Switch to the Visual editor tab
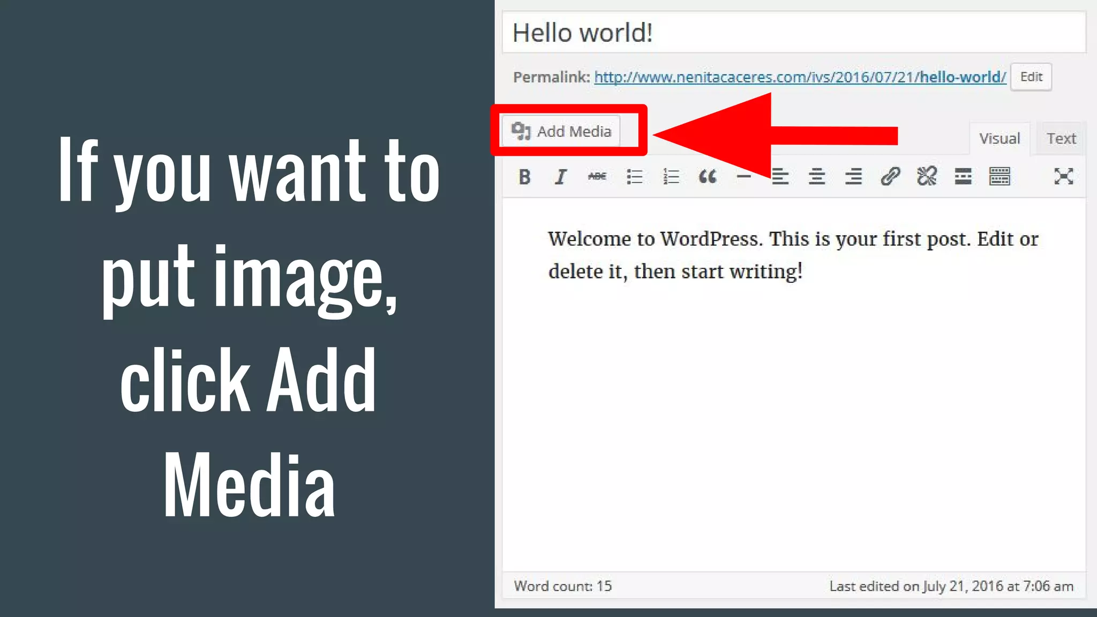The image size is (1097, 617). point(1000,139)
